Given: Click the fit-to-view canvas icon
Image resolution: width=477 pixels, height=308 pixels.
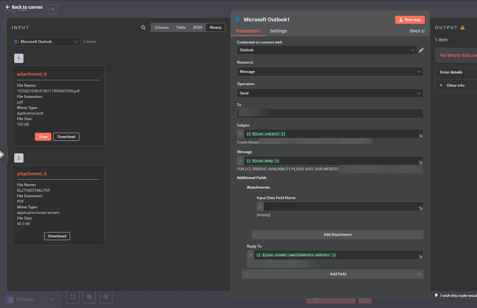Looking at the screenshot, I should pyautogui.click(x=73, y=297).
